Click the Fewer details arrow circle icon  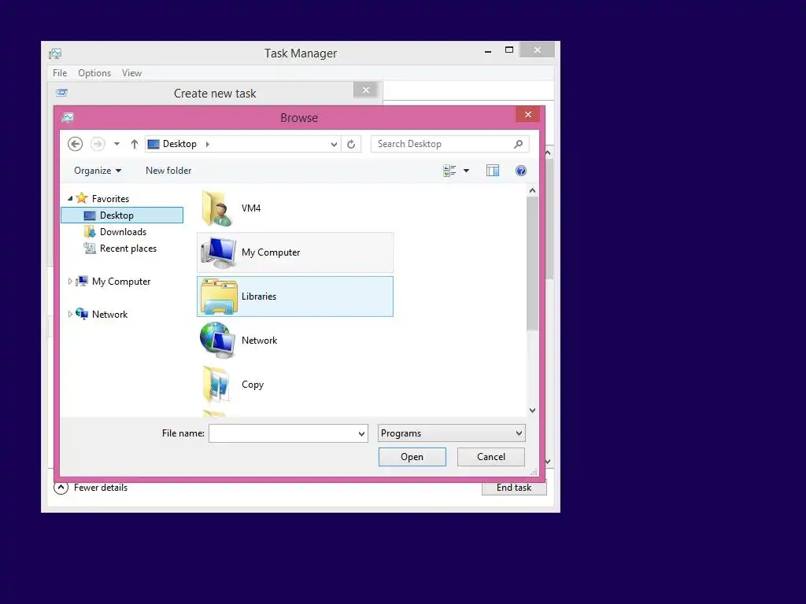(61, 488)
